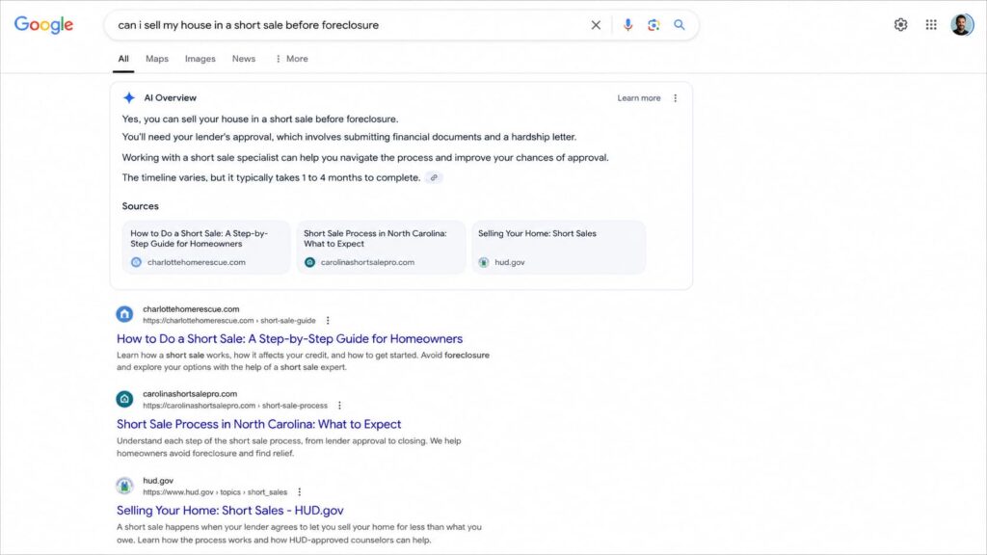
Task: Open three-dot menu for charlottehomerescue.com result
Action: point(328,320)
